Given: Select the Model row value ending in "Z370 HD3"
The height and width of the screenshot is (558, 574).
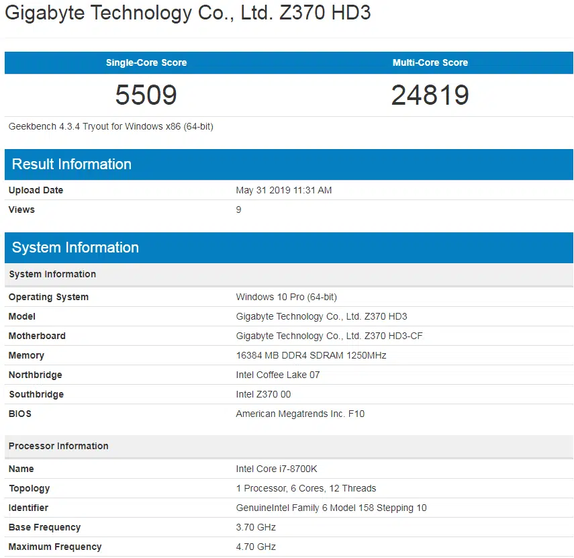Looking at the screenshot, I should [322, 316].
